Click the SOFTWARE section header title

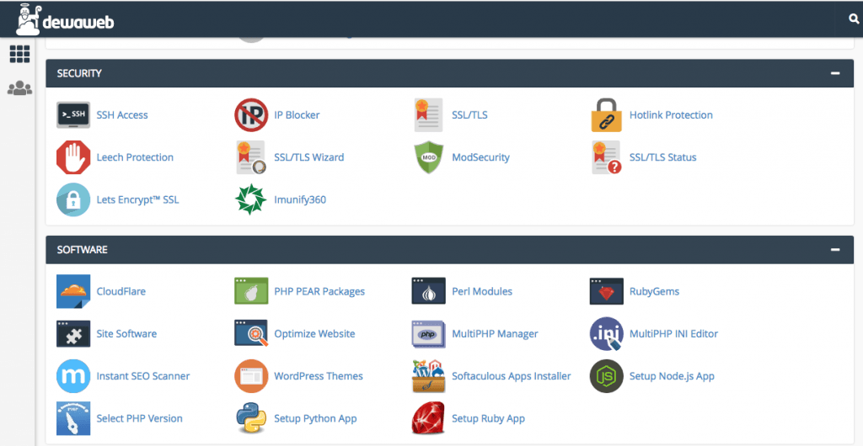click(x=82, y=249)
